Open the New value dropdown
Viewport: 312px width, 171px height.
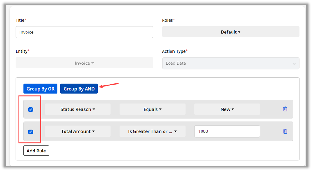(227, 109)
